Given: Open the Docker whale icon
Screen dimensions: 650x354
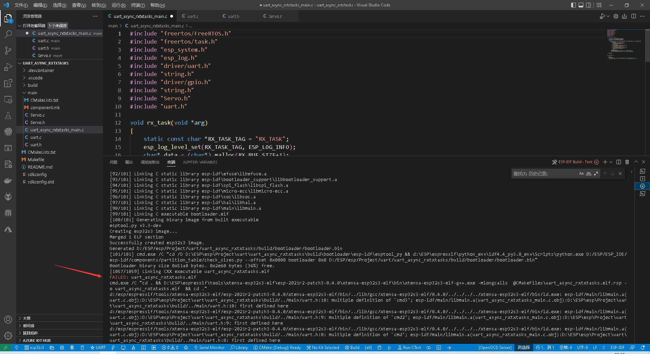Looking at the screenshot, I should [8, 180].
